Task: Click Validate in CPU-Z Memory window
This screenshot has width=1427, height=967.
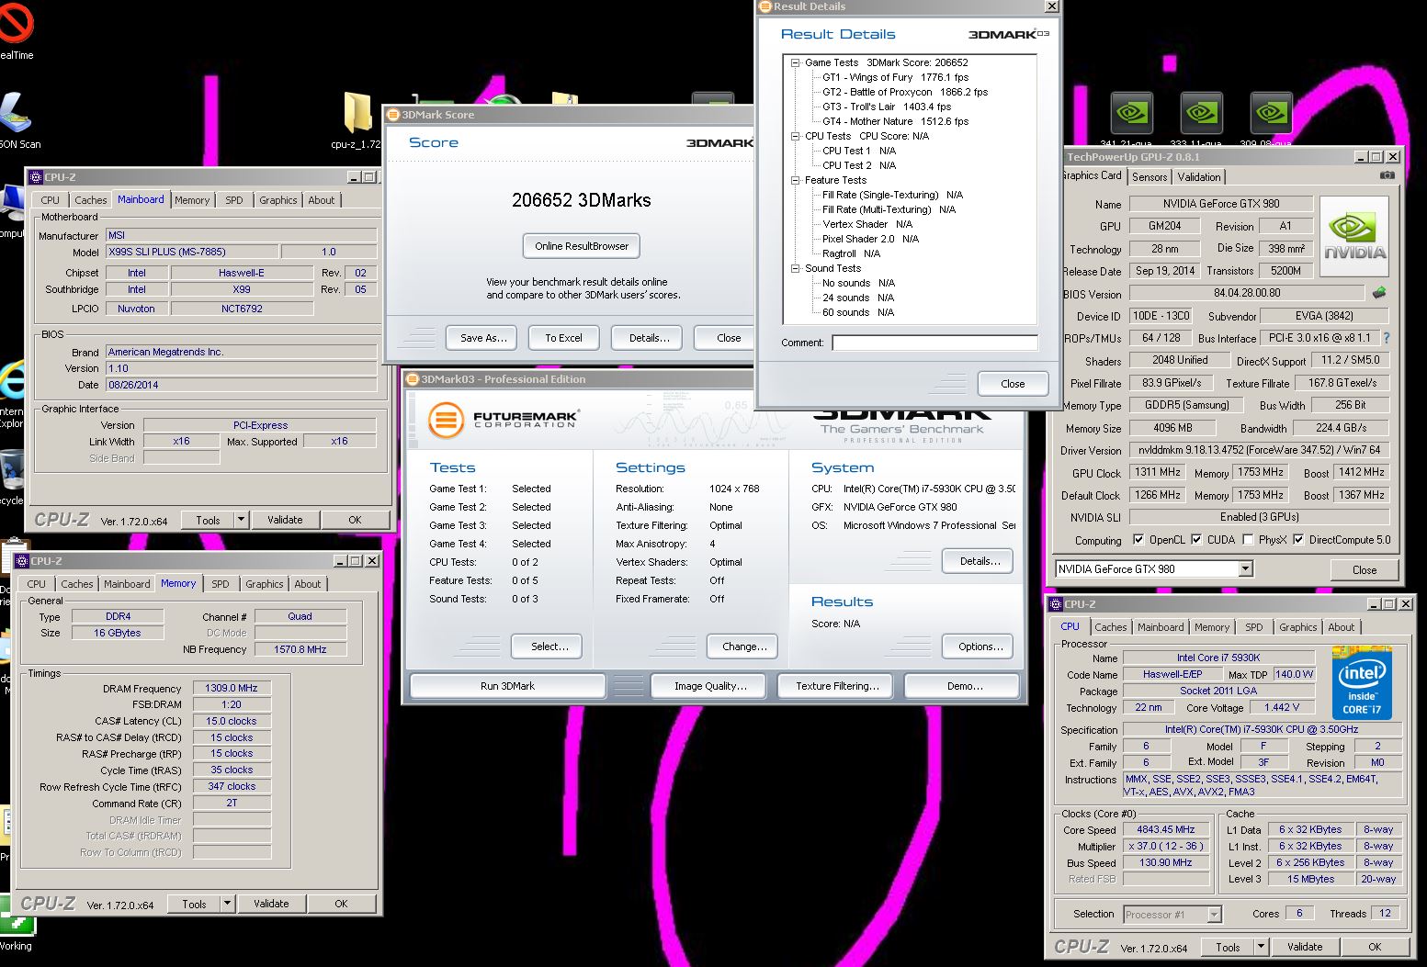Action: coord(271,904)
